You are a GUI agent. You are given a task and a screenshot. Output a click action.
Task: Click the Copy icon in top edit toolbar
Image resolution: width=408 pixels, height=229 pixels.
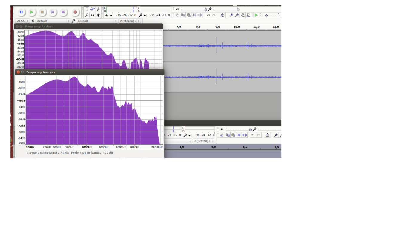pyautogui.click(x=183, y=15)
